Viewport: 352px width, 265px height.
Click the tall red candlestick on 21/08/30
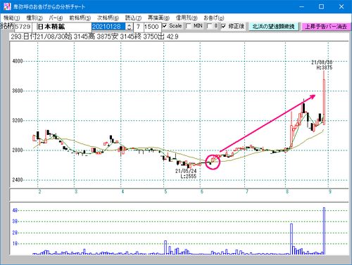324,98
